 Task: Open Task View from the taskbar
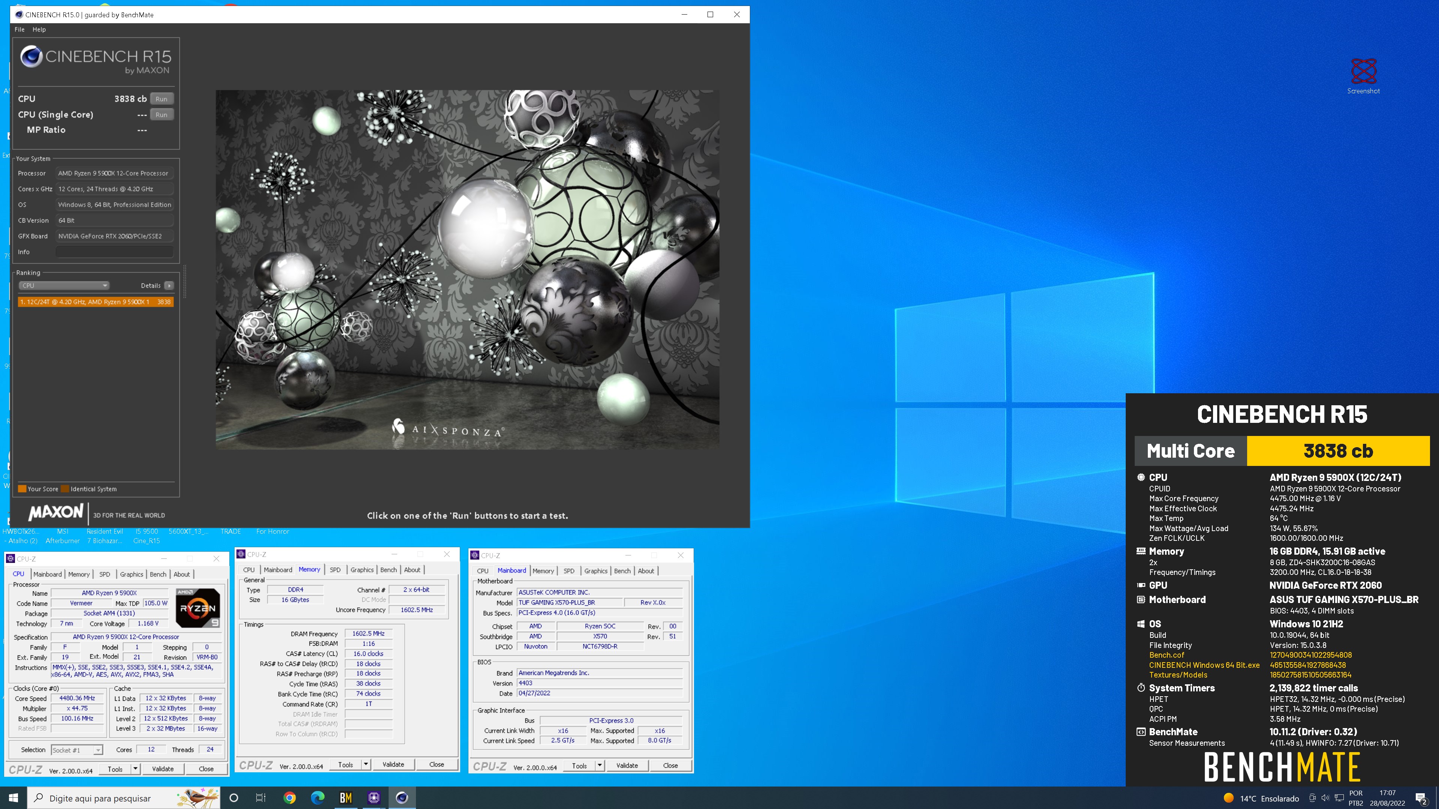261,798
